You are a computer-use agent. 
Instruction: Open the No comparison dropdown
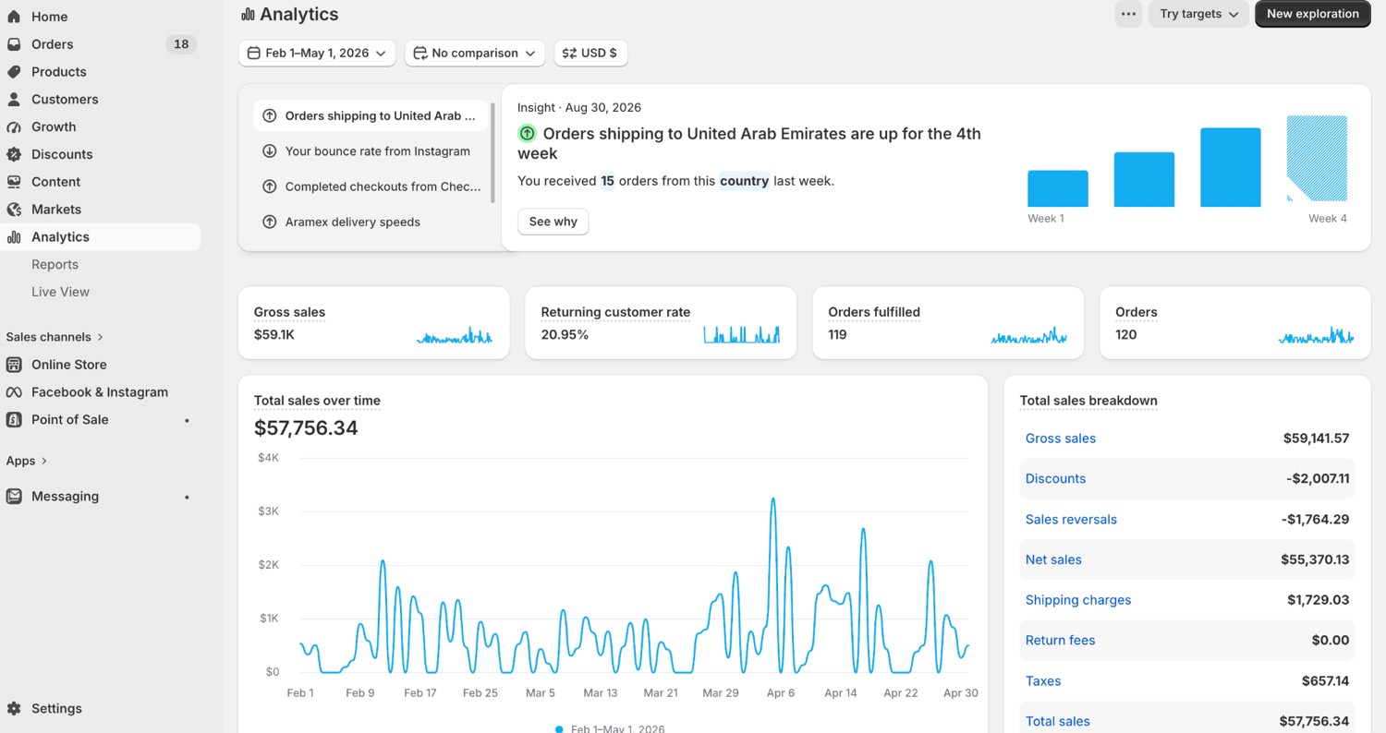(x=475, y=54)
